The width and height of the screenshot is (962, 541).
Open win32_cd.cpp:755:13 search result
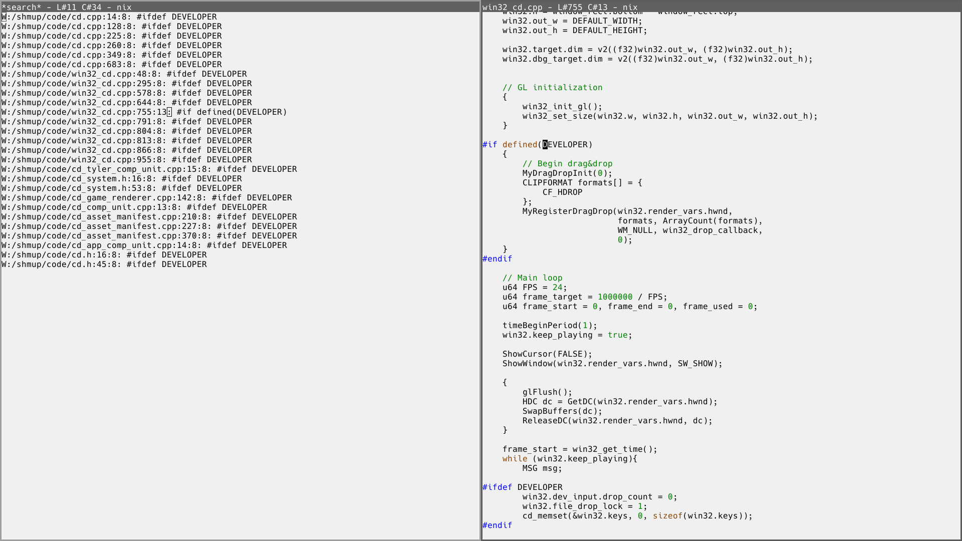(x=144, y=112)
